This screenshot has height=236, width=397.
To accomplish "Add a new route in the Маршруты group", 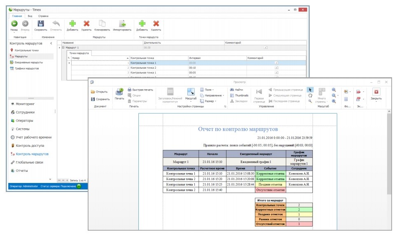I will pos(72,24).
